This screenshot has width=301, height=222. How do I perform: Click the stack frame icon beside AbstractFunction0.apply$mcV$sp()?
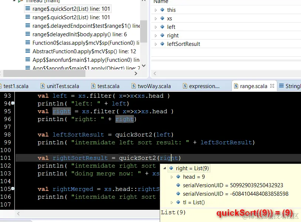coord(28,51)
